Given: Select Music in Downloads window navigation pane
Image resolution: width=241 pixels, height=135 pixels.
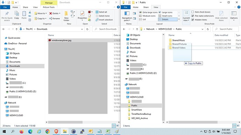Looking at the screenshot, I should click(x=12, y=70).
